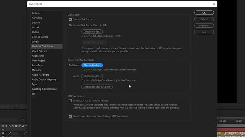Go to Audio Hardware preferences
The image size is (245, 137).
pos(41,75)
